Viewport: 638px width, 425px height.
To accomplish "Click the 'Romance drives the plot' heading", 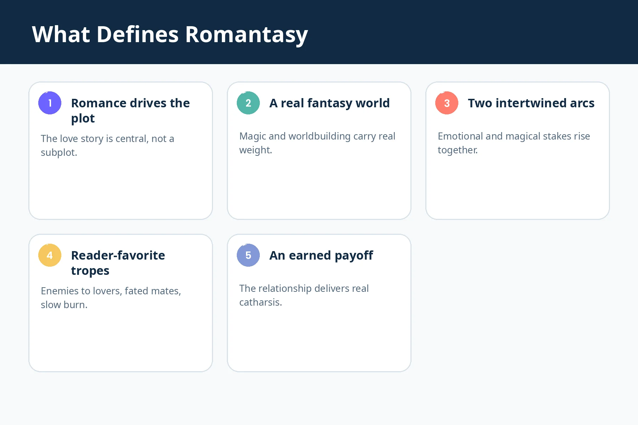I will [130, 110].
